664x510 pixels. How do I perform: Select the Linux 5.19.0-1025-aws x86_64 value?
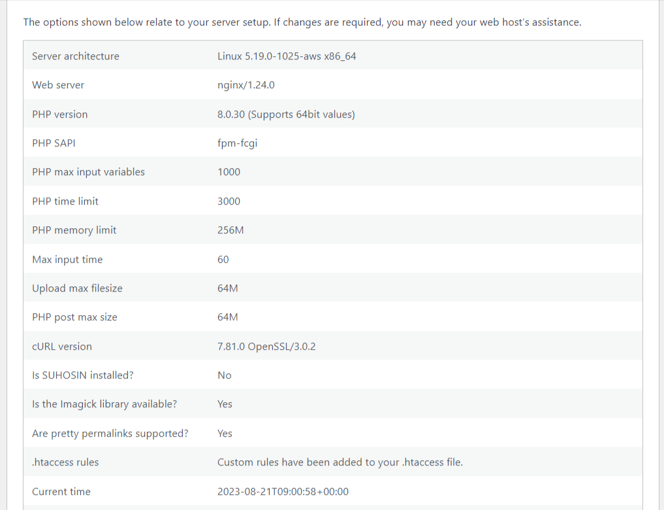[x=287, y=56]
